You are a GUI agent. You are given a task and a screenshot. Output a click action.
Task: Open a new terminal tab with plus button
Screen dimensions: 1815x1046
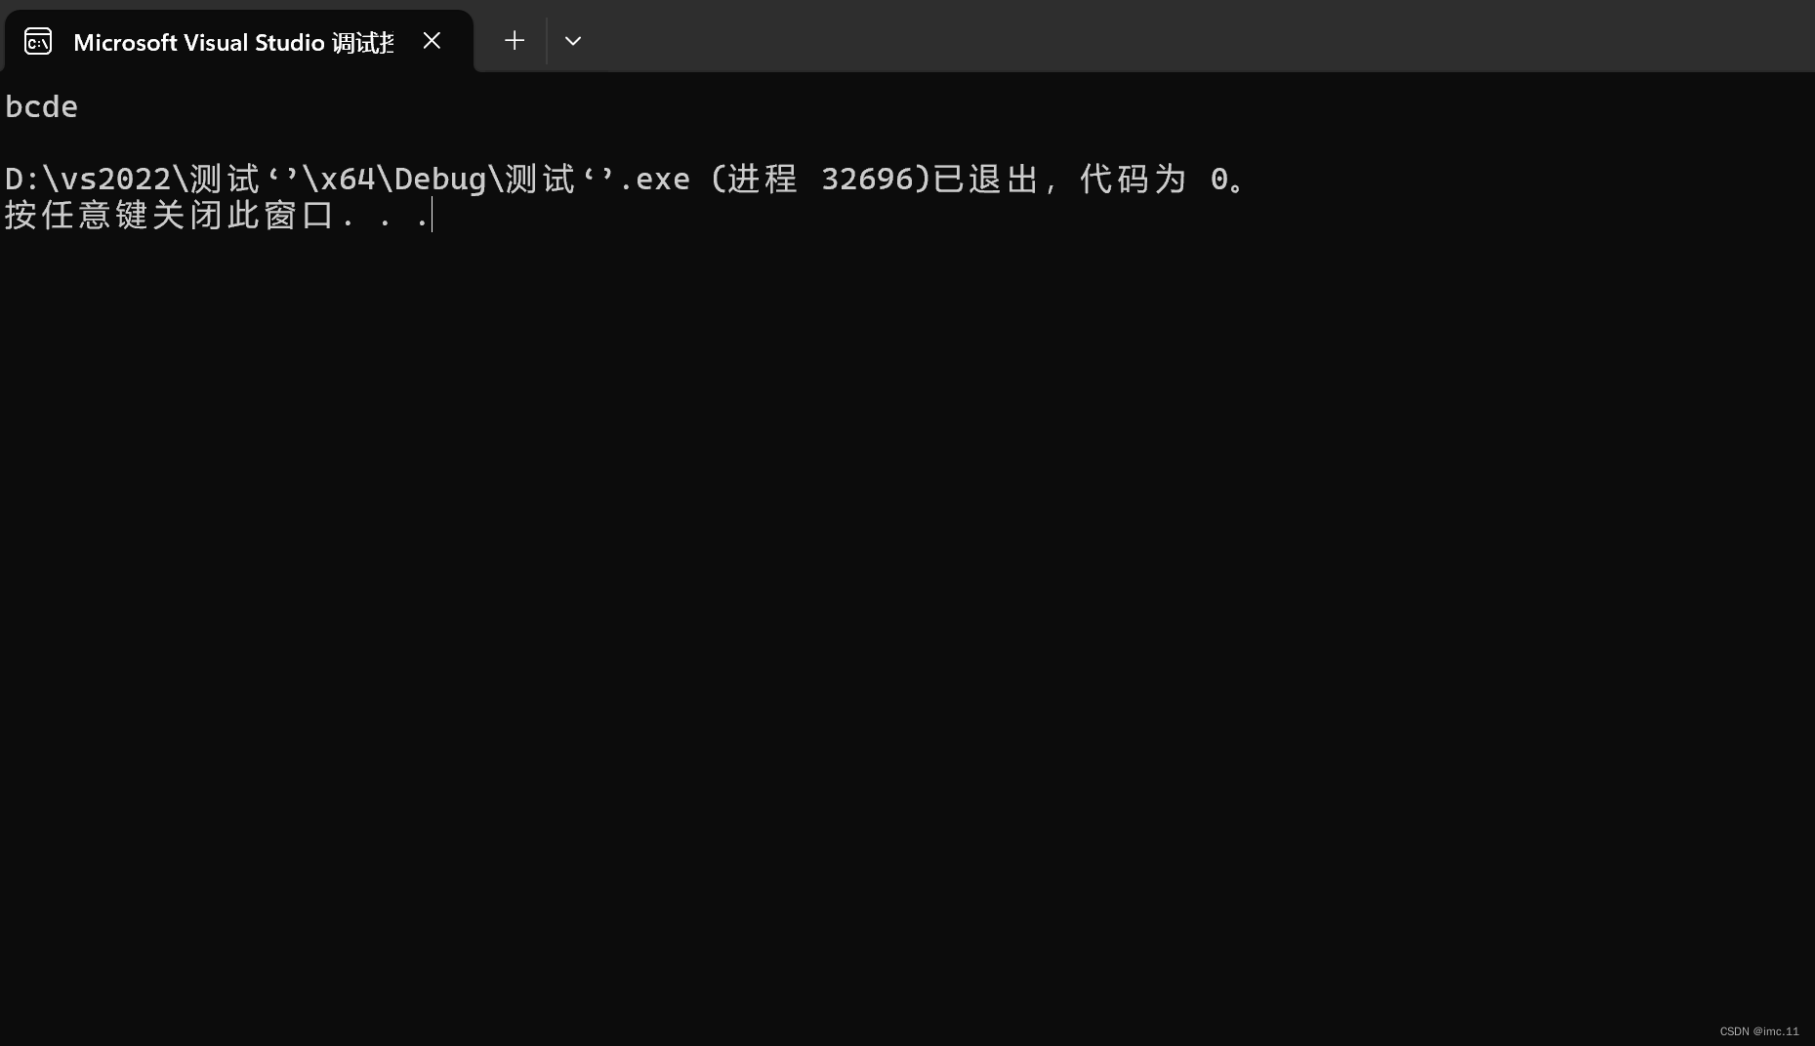(515, 41)
